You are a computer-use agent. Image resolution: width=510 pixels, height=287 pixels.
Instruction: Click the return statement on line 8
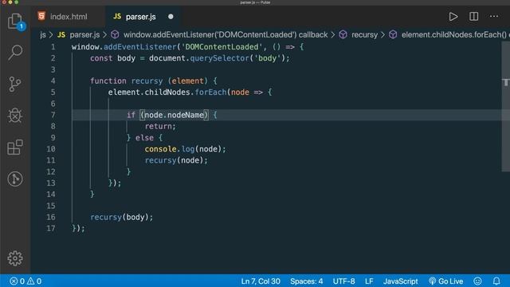[160, 126]
